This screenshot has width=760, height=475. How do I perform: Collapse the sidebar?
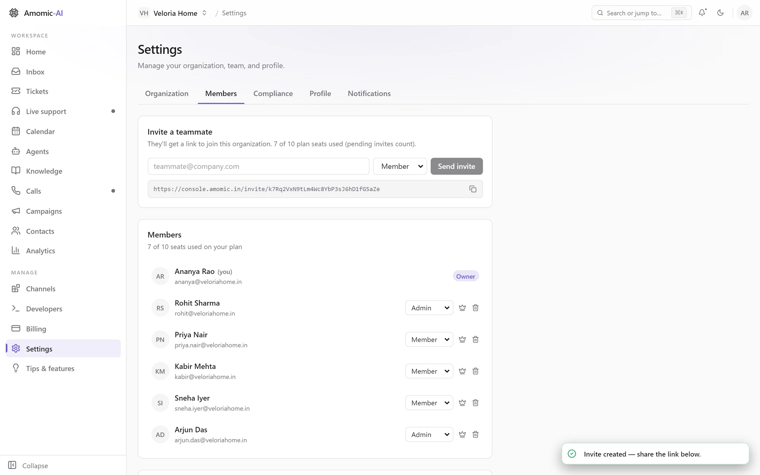pyautogui.click(x=28, y=465)
